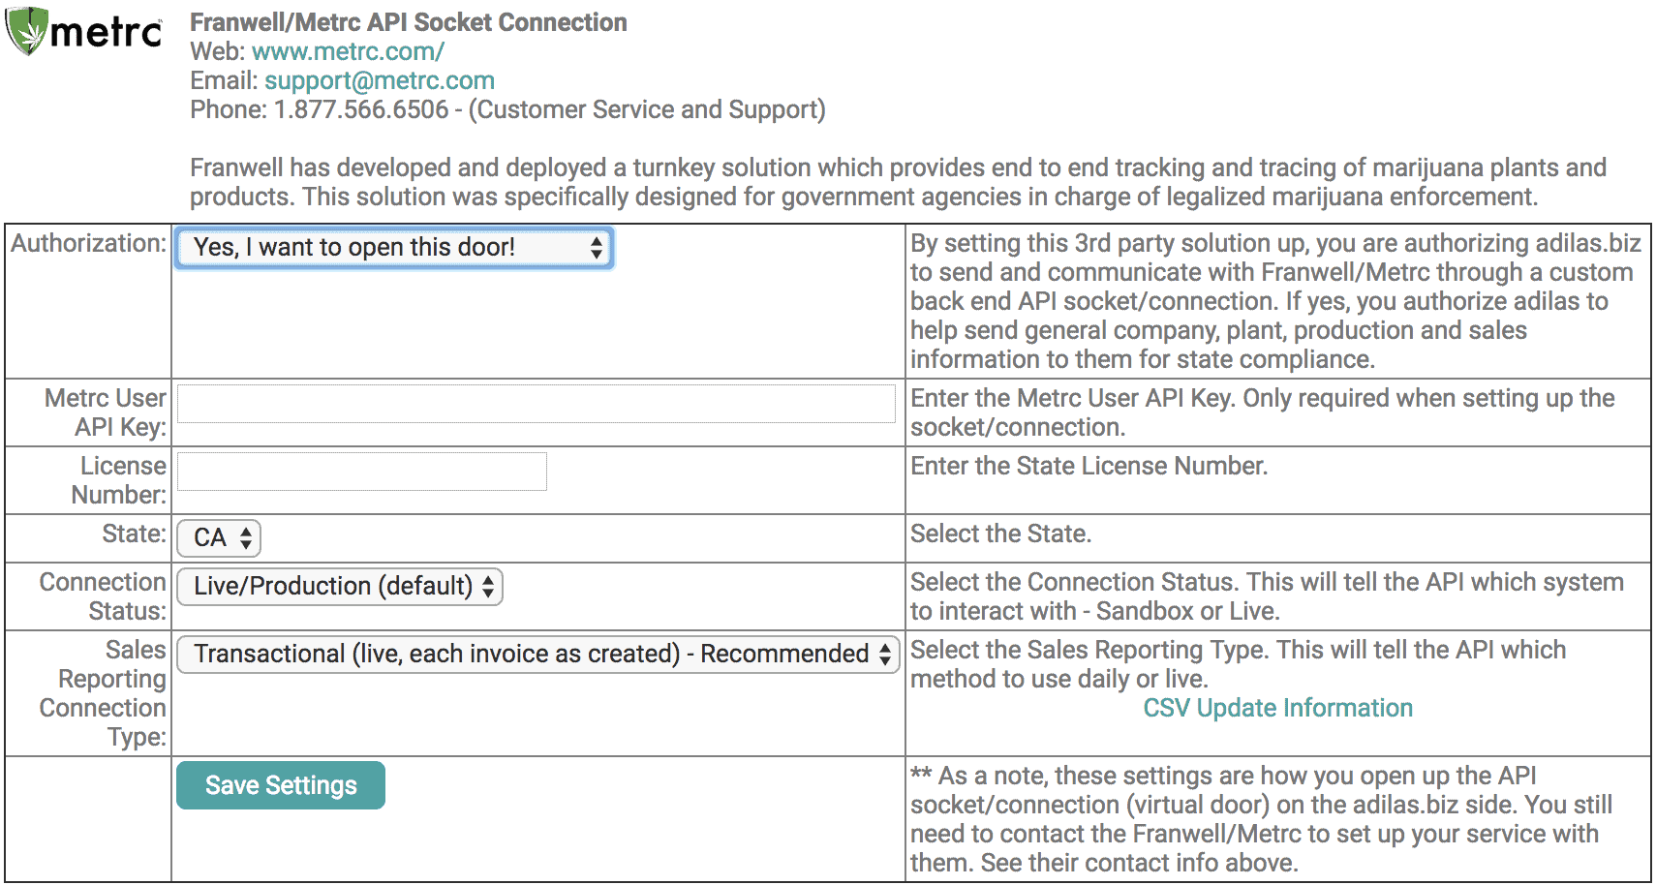
Task: Open the State dropdown showing CA
Action: coord(219,537)
